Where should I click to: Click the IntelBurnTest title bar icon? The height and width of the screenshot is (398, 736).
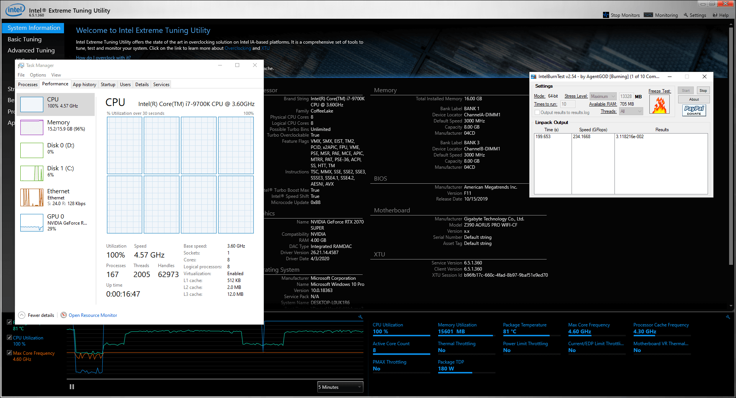[x=534, y=77]
